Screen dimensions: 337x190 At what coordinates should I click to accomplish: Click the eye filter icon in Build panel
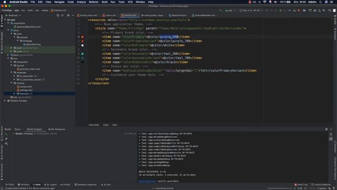(x=6, y=144)
